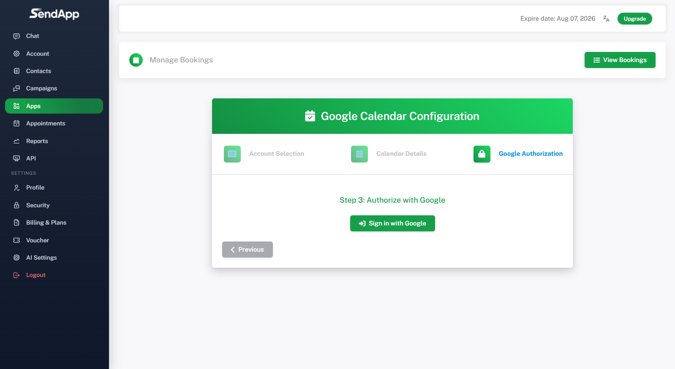
Task: Click Sign in with Google button
Action: tap(392, 223)
